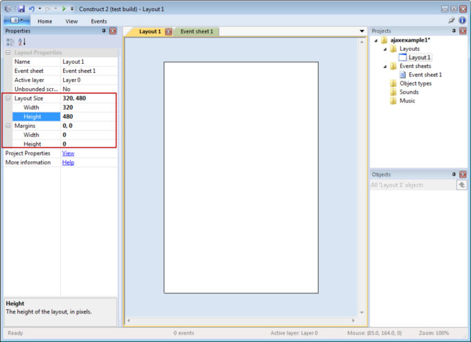Select the ajaxexample1 project root

pos(405,40)
